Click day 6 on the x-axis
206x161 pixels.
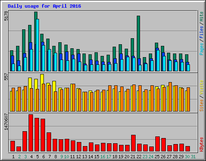(43, 157)
